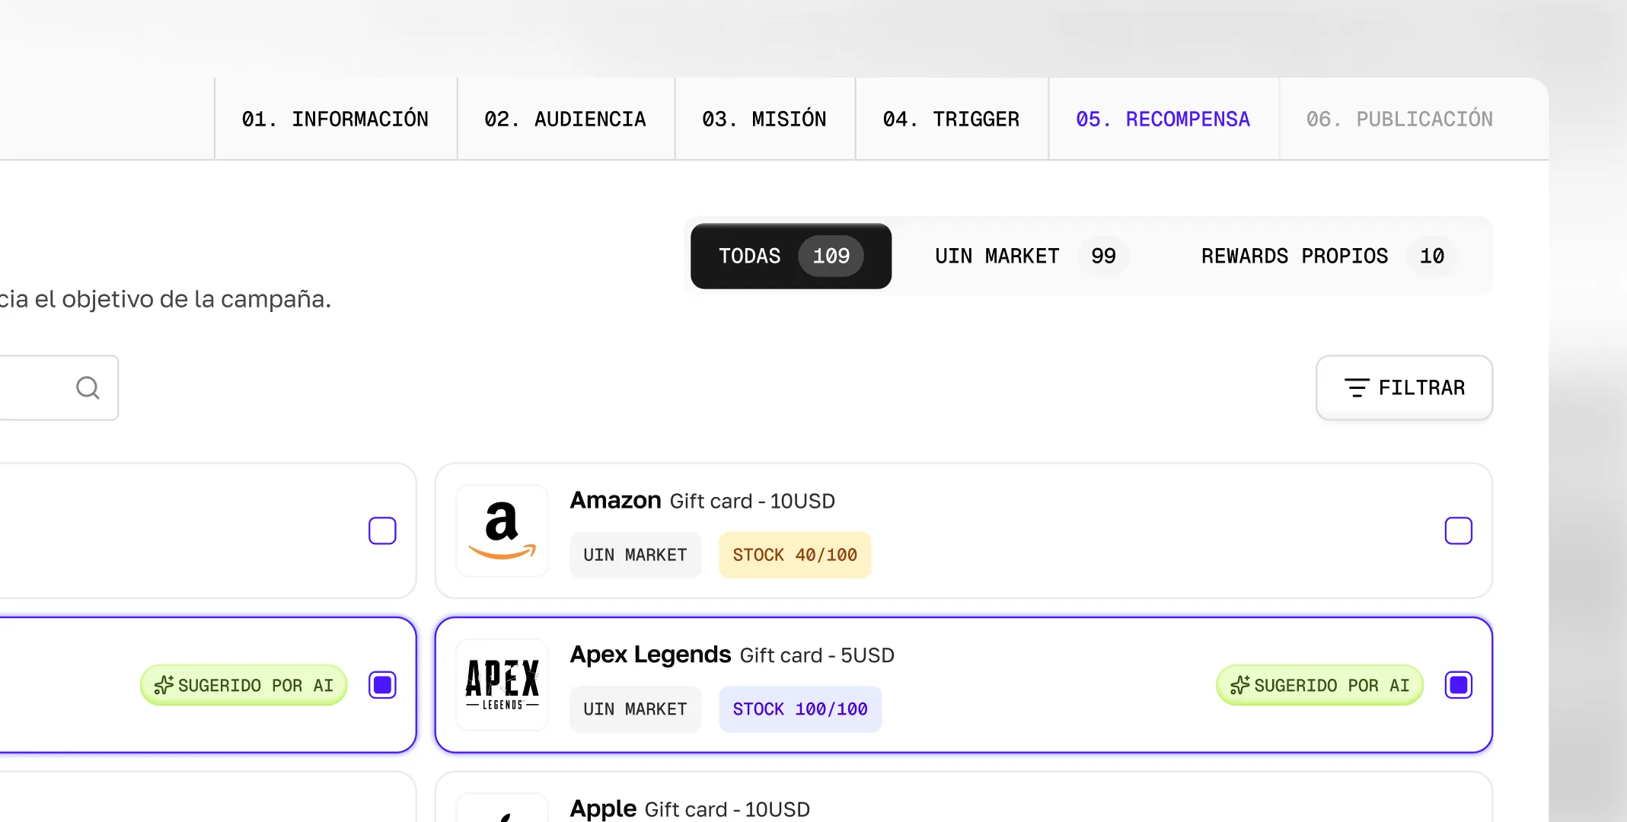The height and width of the screenshot is (822, 1627).
Task: Click the filter lines icon in FILTRAR
Action: click(x=1356, y=388)
